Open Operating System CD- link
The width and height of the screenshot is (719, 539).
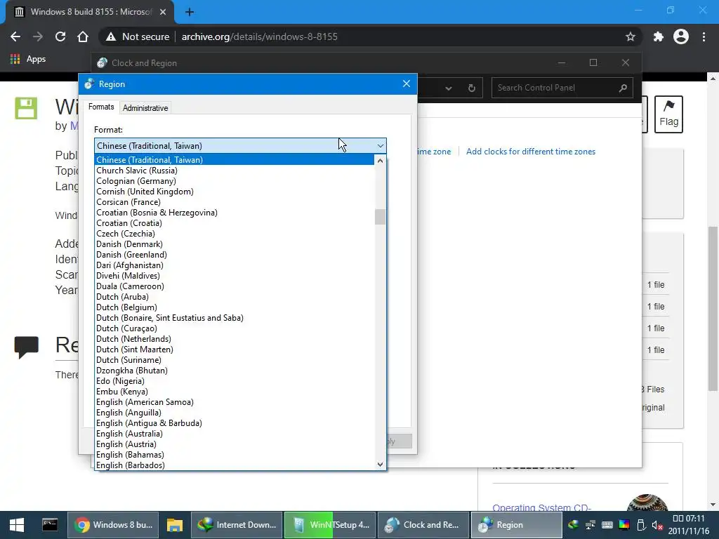[x=541, y=508]
